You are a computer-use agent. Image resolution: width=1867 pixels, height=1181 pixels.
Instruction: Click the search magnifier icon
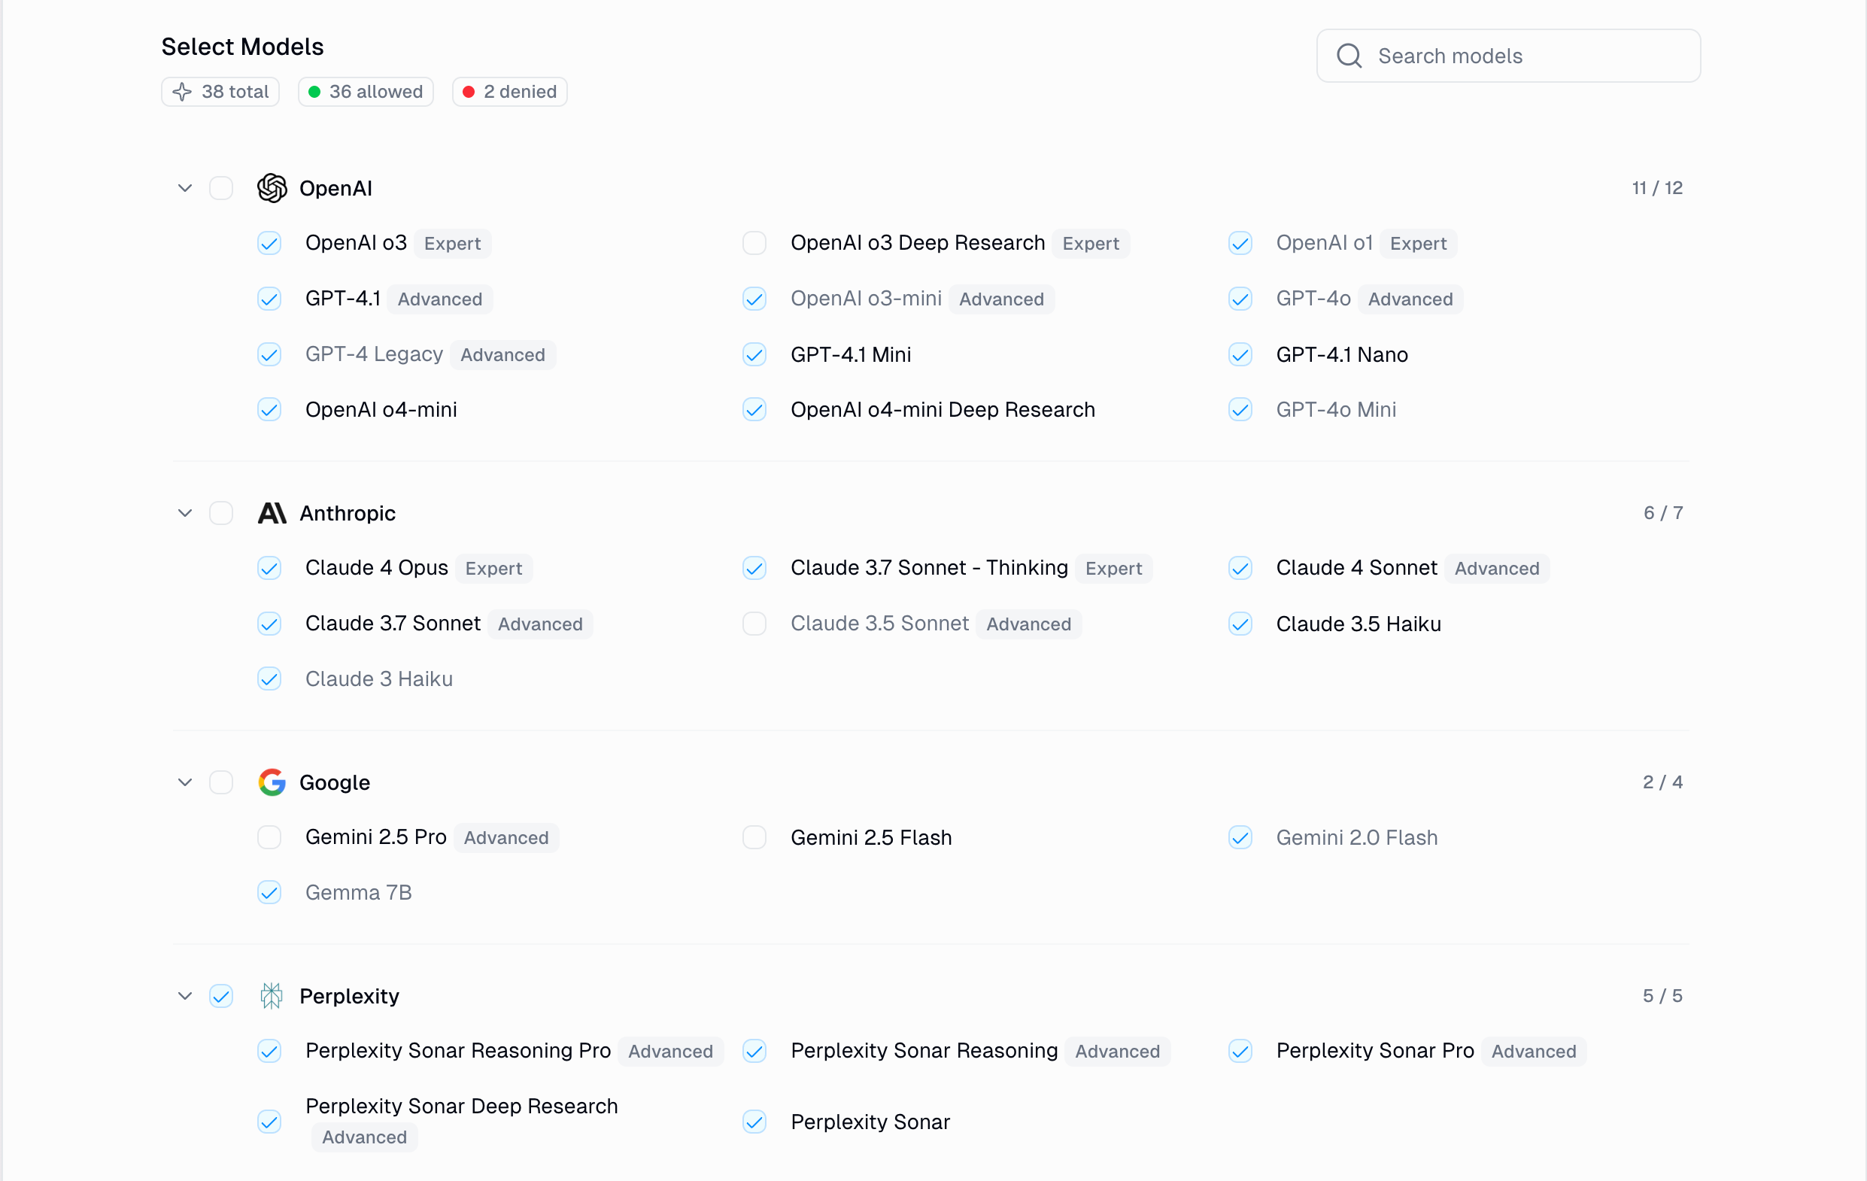click(x=1349, y=56)
